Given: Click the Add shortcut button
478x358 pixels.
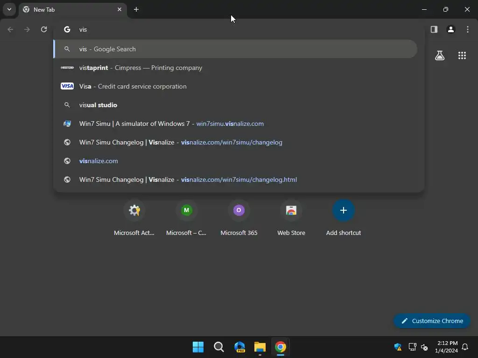Looking at the screenshot, I should [343, 218].
